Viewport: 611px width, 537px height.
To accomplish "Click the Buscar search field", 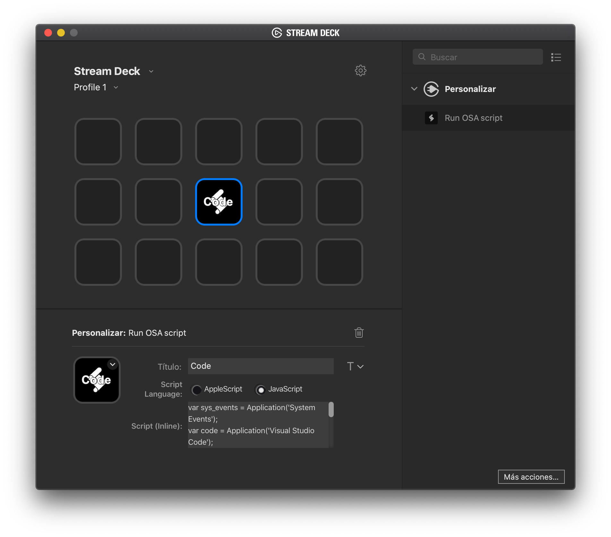I will pos(478,57).
